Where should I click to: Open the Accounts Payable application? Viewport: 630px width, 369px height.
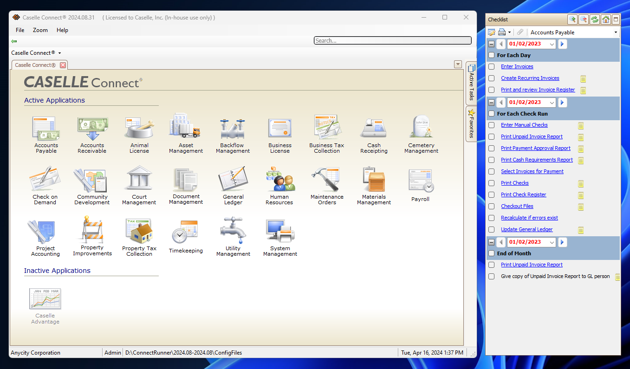click(x=46, y=135)
